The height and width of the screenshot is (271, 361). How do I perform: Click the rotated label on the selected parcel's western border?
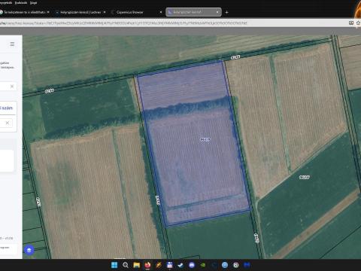(x=158, y=200)
